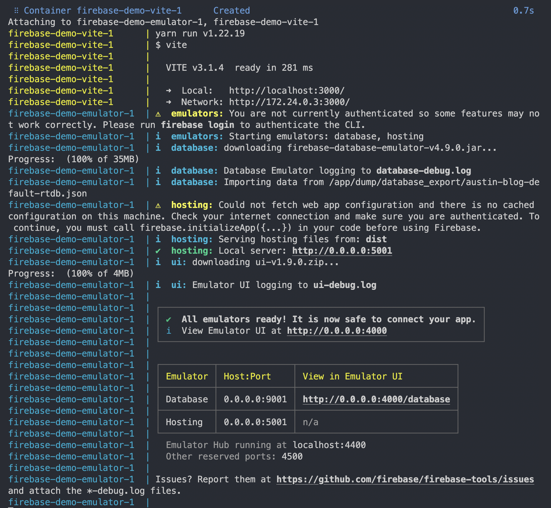
Task: Open http://0.0.0.0:4000/database from the table
Action: [376, 399]
